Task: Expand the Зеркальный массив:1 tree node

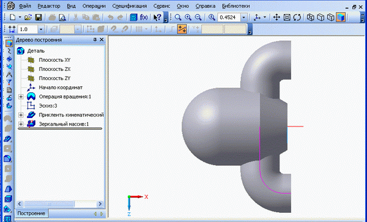Action: tap(21, 124)
